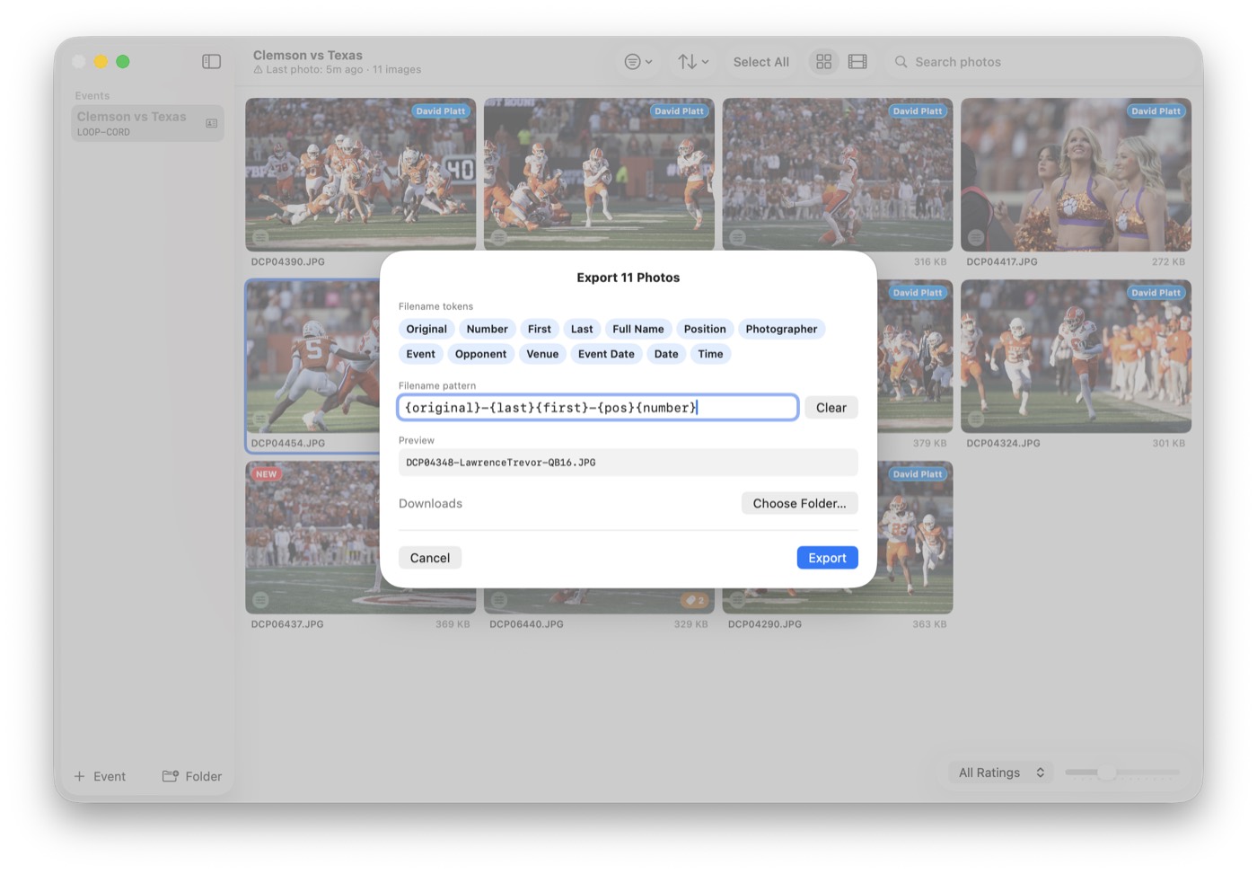1257x874 pixels.
Task: Open the All Ratings dropdown
Action: coord(1001,772)
